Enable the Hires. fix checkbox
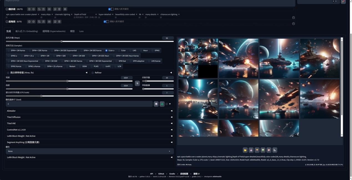Viewport: 352px width, 180px height. click(8, 73)
